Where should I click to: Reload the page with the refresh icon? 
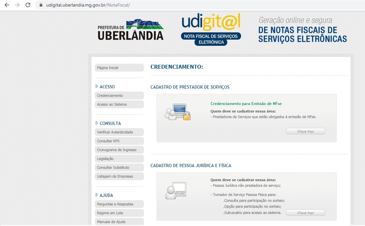[28, 5]
